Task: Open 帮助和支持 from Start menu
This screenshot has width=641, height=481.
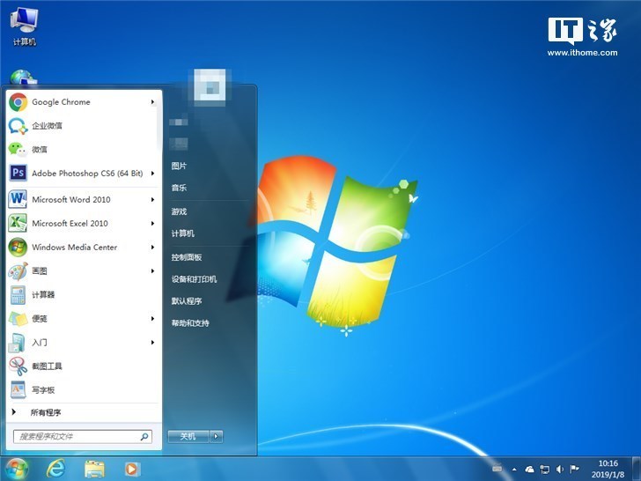Action: click(190, 323)
